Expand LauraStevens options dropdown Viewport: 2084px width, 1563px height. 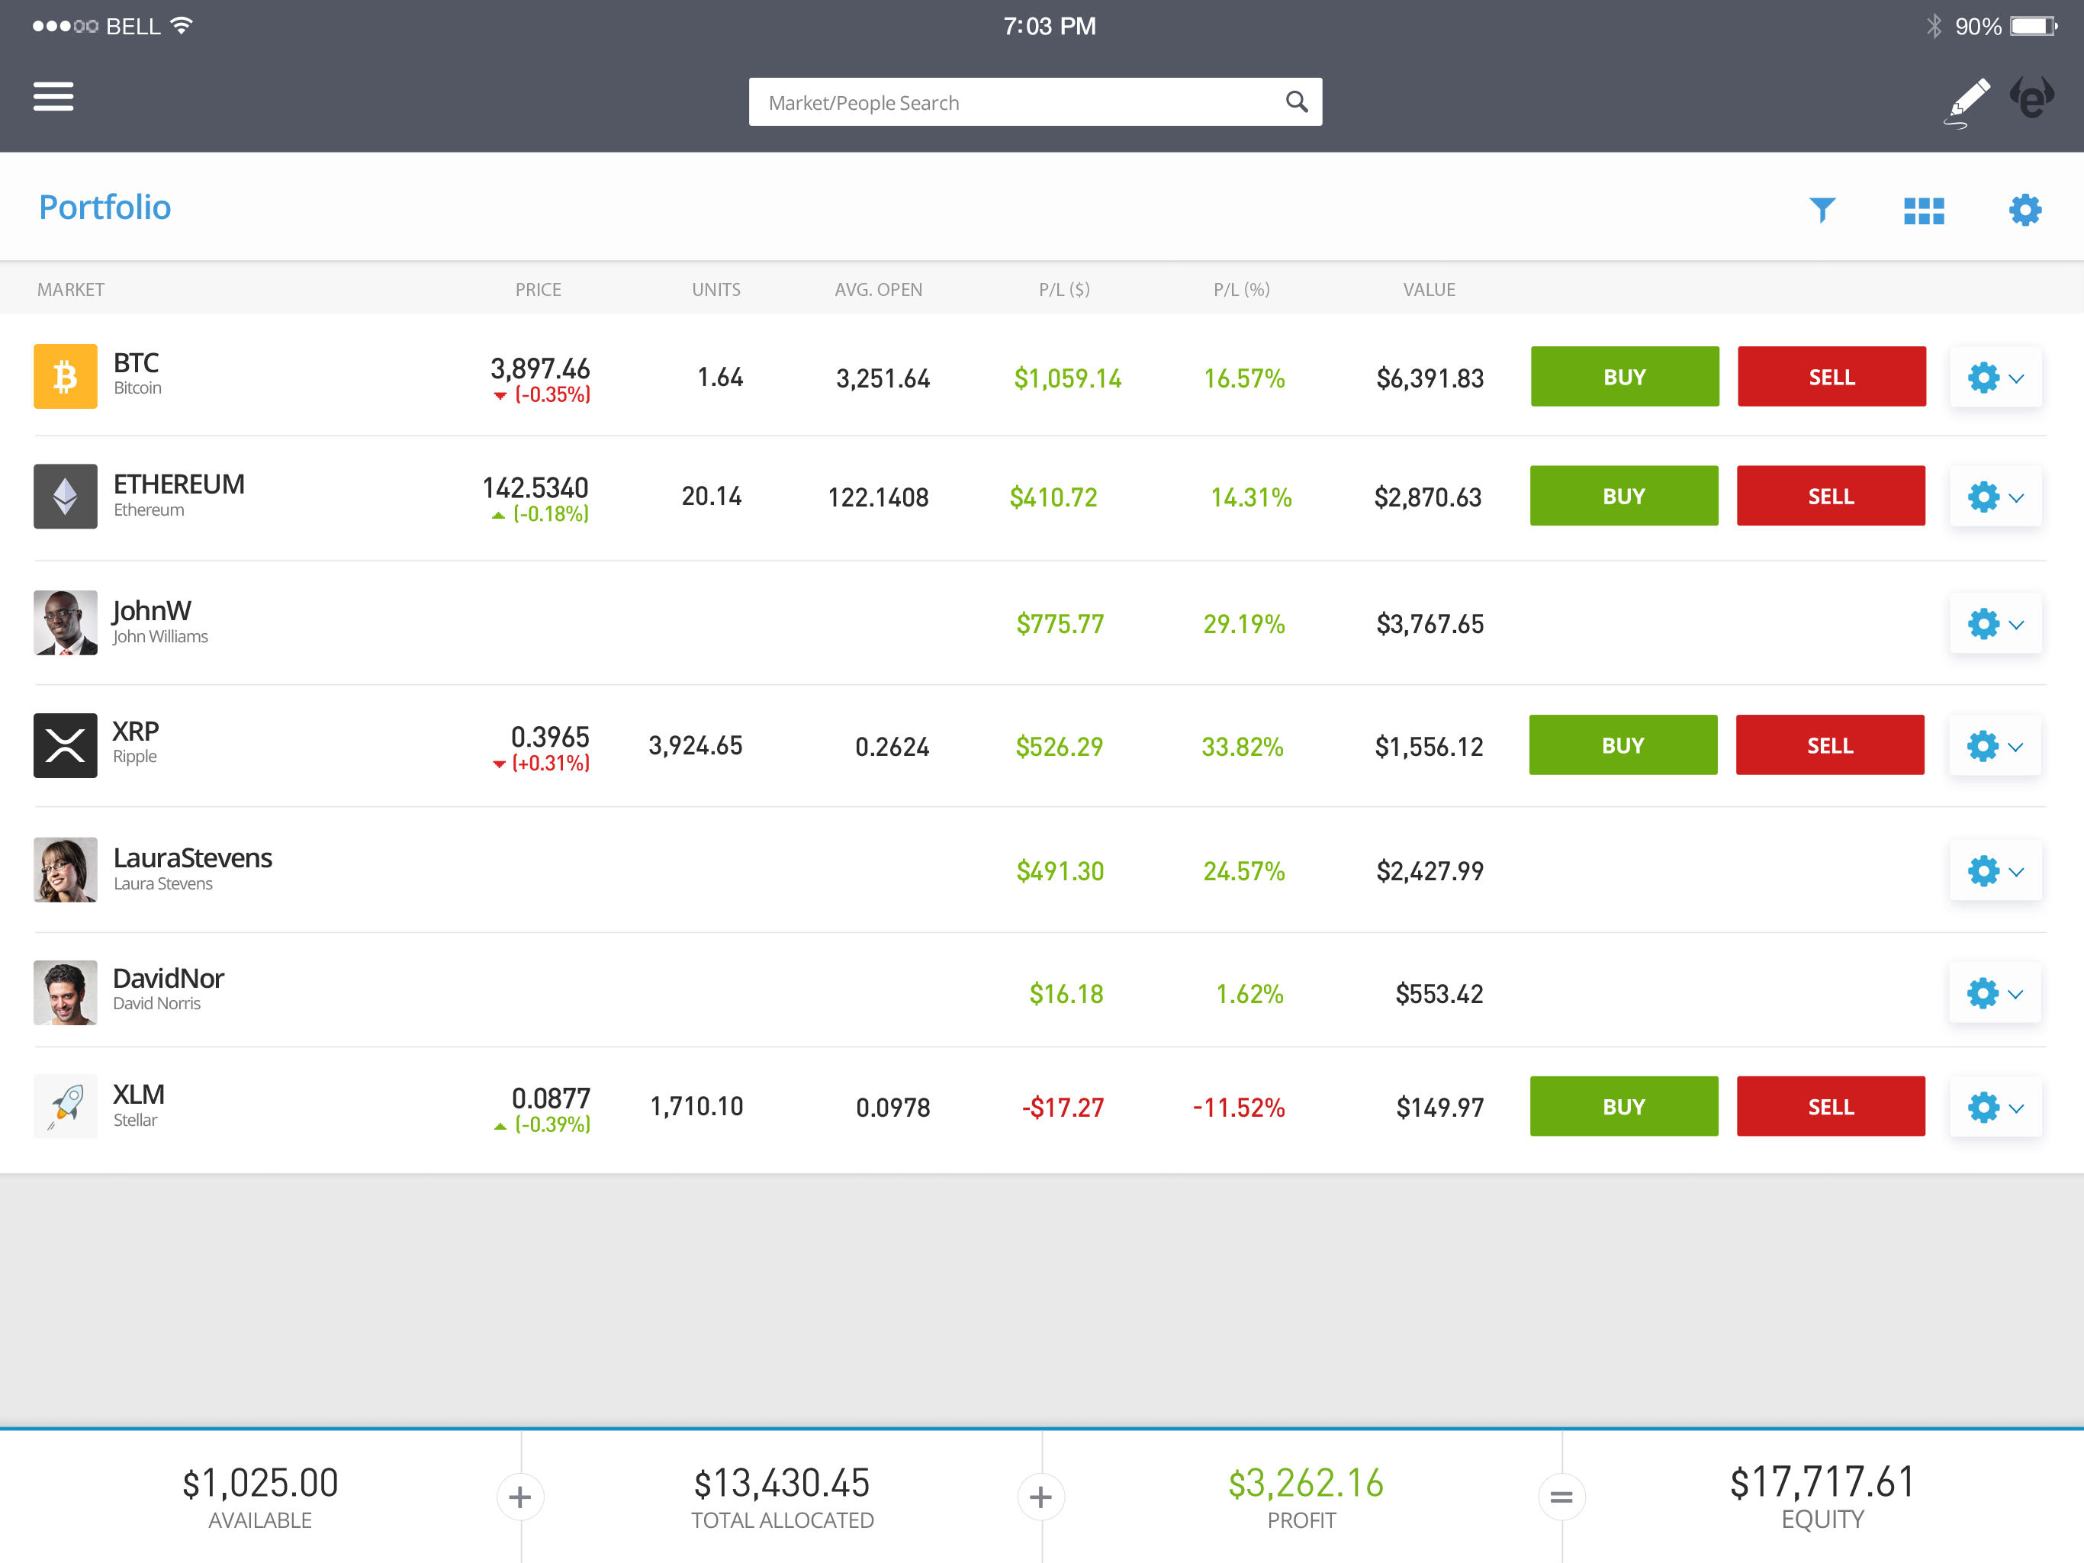click(1995, 871)
